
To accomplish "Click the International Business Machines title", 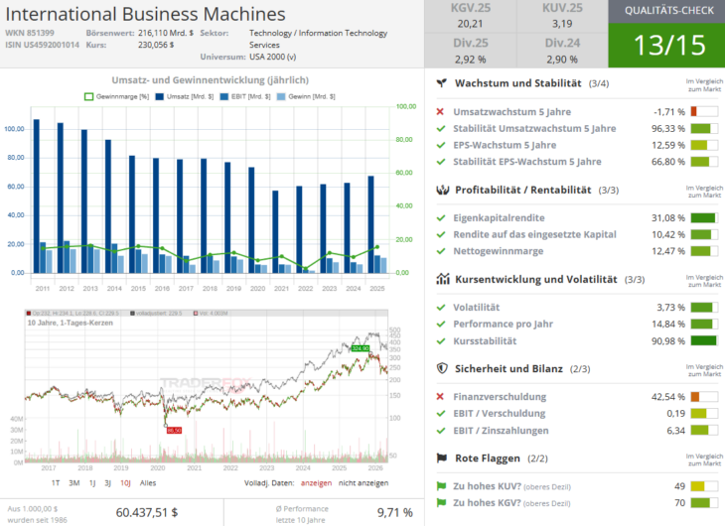I will point(146,14).
